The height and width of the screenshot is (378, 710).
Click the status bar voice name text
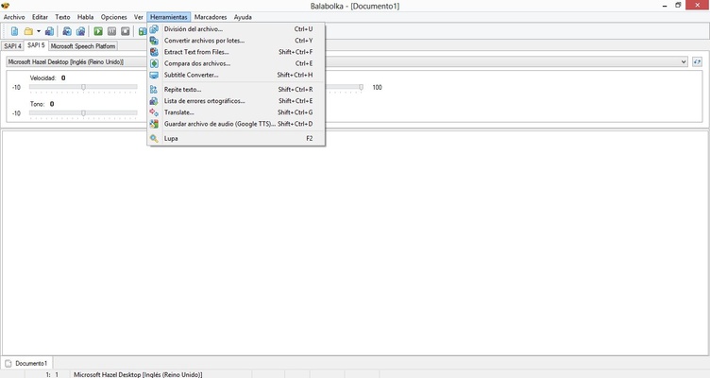[x=138, y=374]
